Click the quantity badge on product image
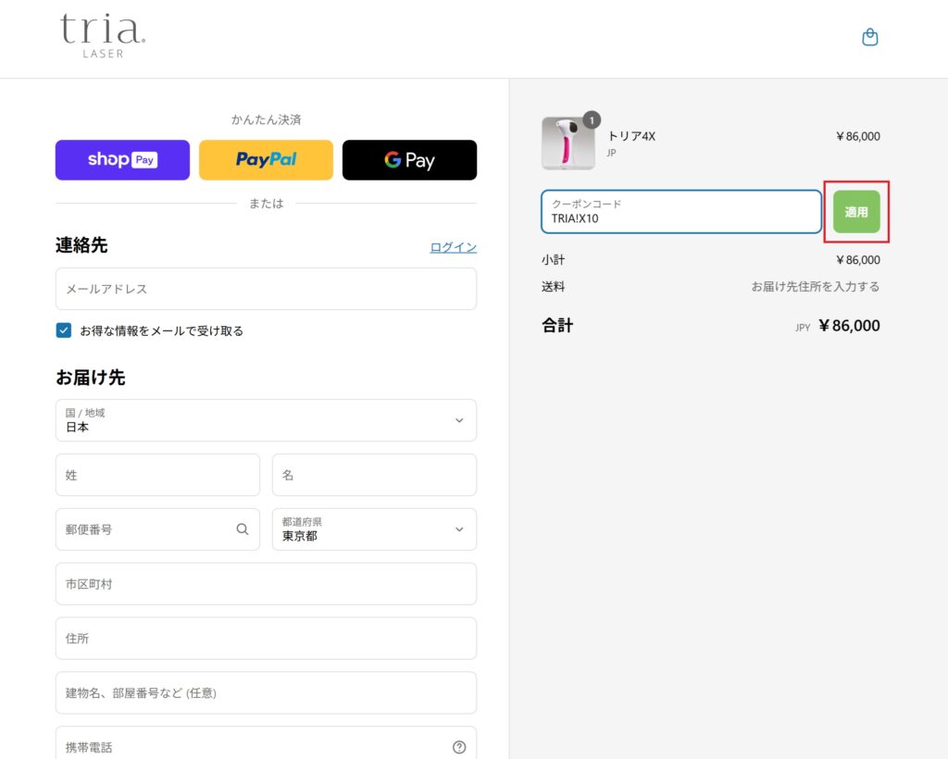This screenshot has width=948, height=759. 592,120
